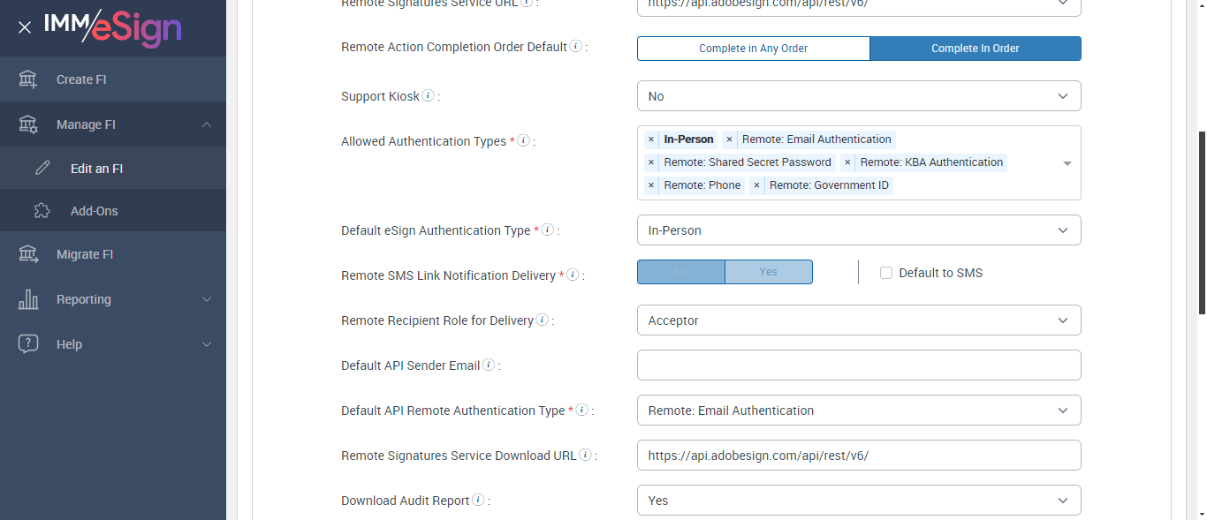Expand the Remote Recipient Role for Delivery dropdown
This screenshot has width=1207, height=520.
(858, 320)
